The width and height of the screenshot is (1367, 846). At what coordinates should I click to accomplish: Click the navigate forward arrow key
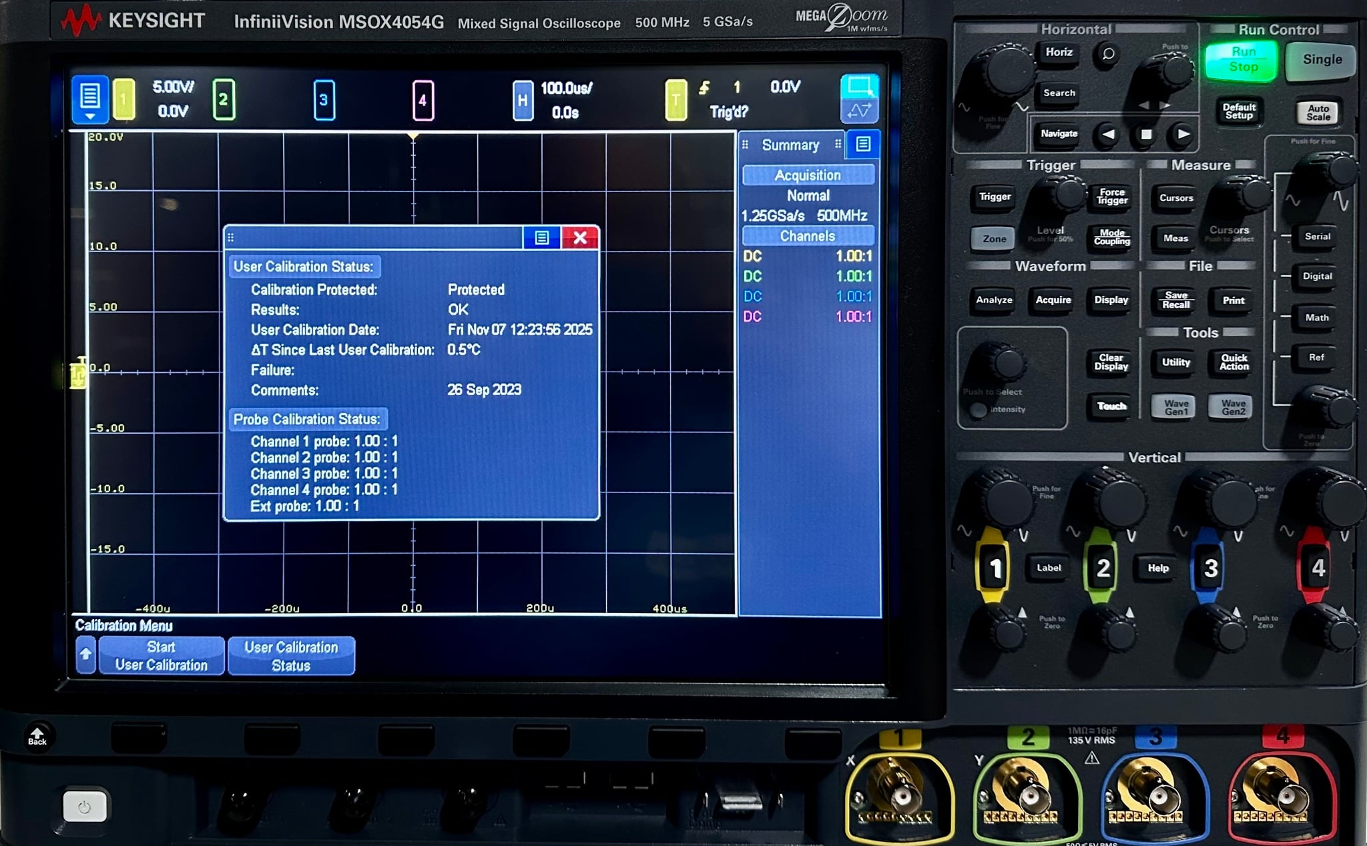1183,135
